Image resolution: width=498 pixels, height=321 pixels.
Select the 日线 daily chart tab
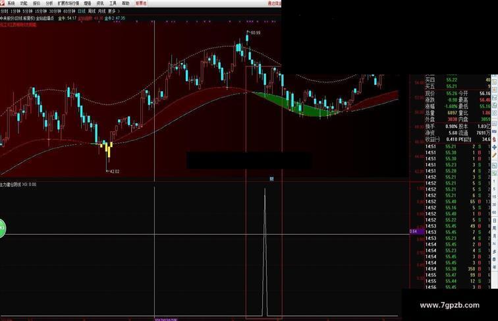82,11
